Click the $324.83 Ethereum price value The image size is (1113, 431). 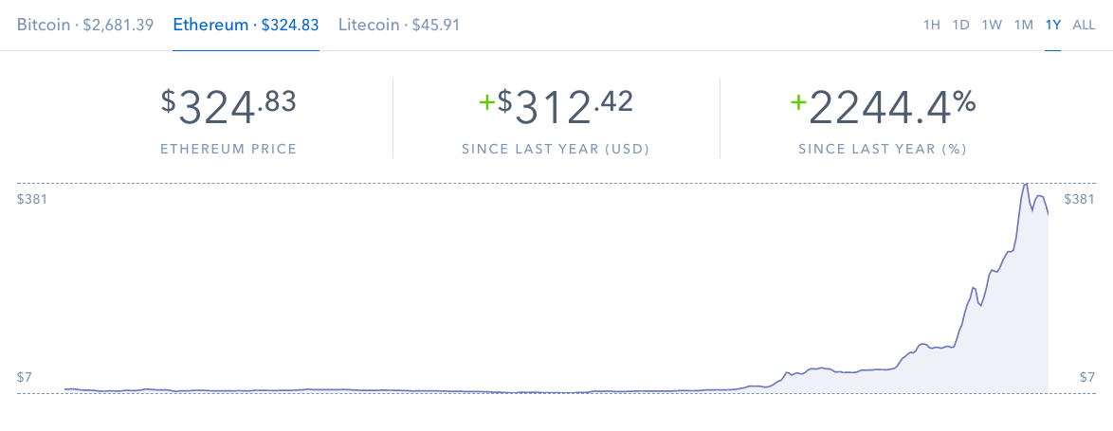point(228,107)
